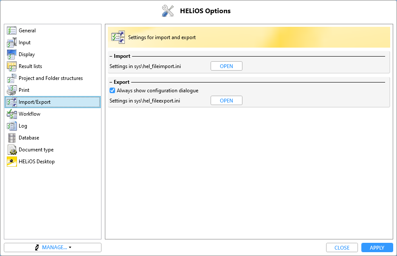The height and width of the screenshot is (256, 397).
Task: Click the General category icon
Action: tap(11, 31)
